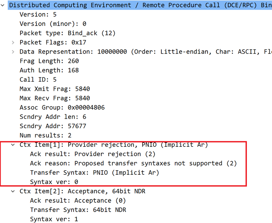Select Ack reason transfer syntaxes not supported

click(x=133, y=163)
